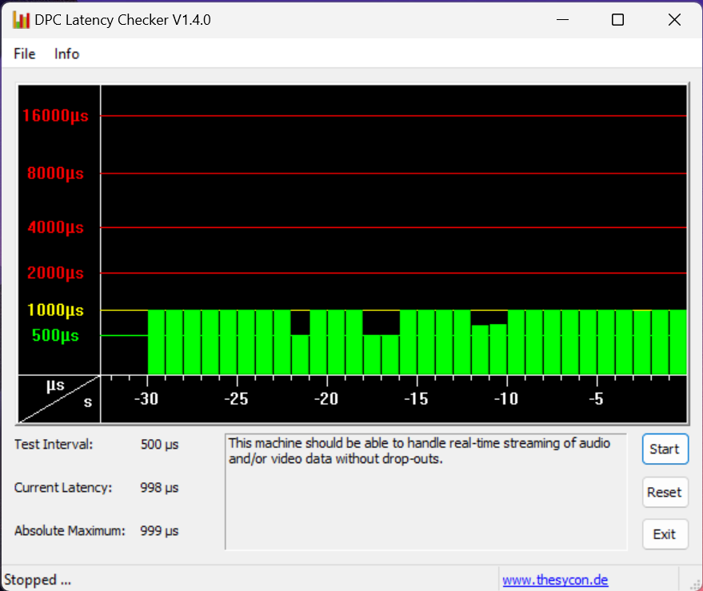Close the DPC Latency Checker window

coord(674,20)
